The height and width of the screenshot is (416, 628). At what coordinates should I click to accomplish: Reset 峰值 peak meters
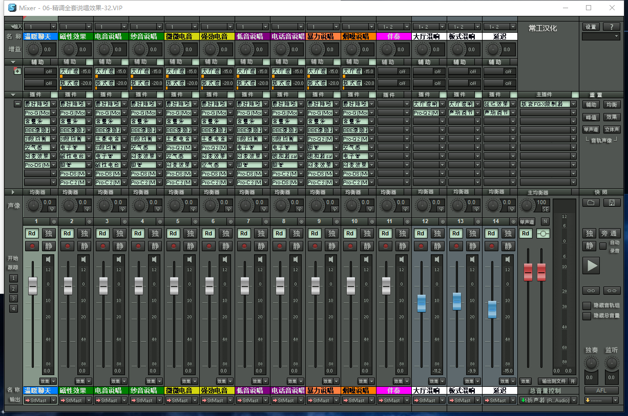[591, 117]
